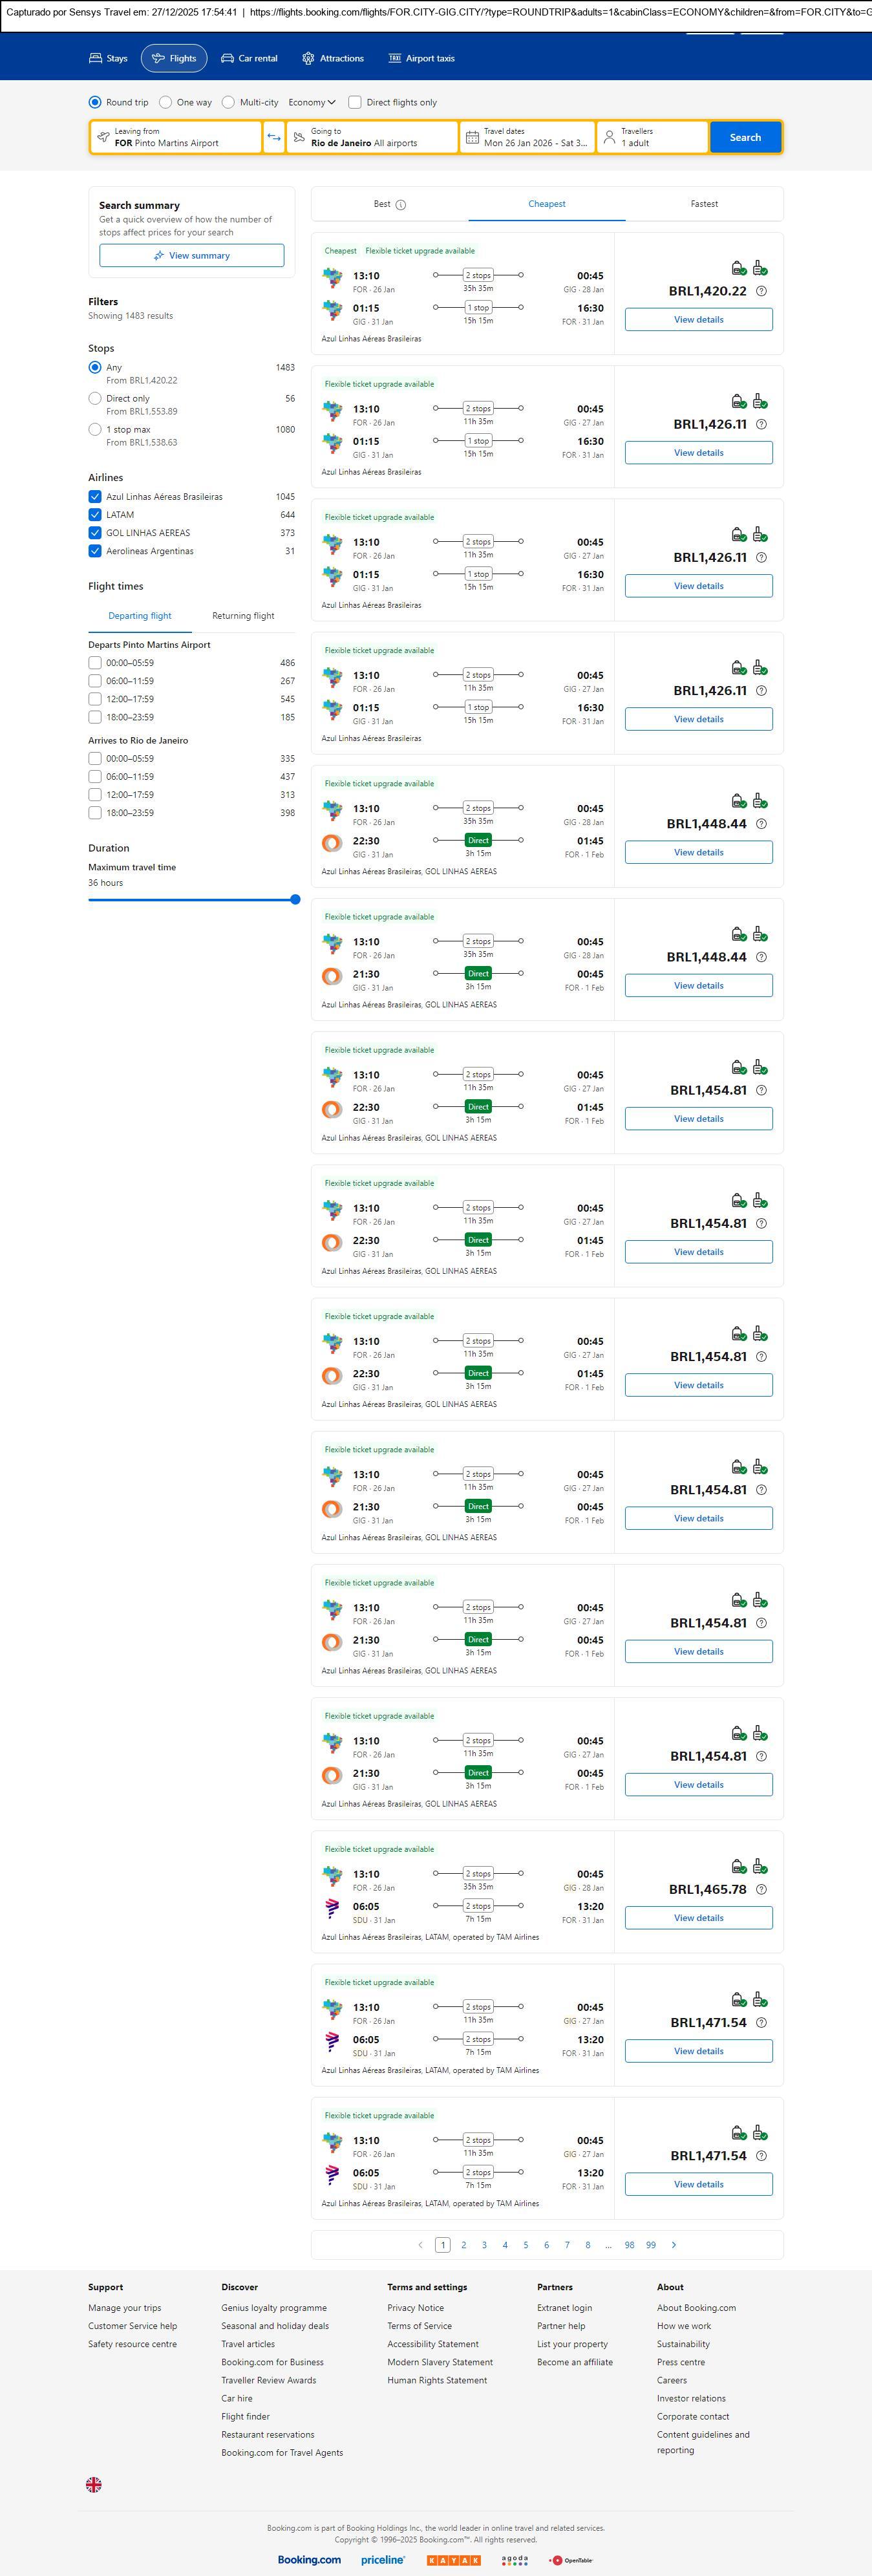Screen dimensions: 872x2576
Task: Click the calendar icon in Travel dates field
Action: 472,137
